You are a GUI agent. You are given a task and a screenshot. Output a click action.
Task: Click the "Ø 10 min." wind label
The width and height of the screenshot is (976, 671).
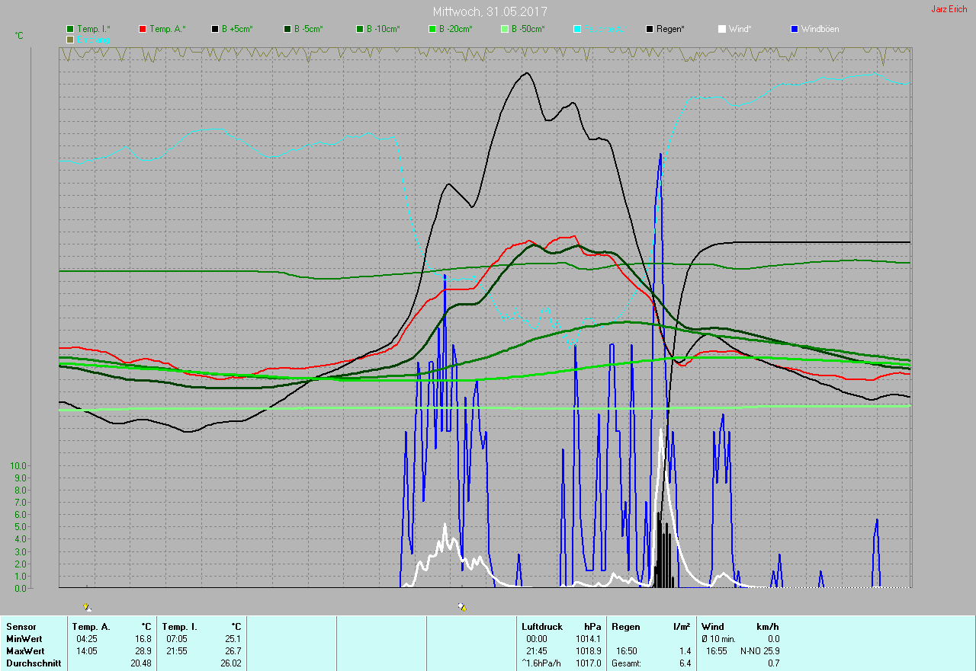coord(720,639)
